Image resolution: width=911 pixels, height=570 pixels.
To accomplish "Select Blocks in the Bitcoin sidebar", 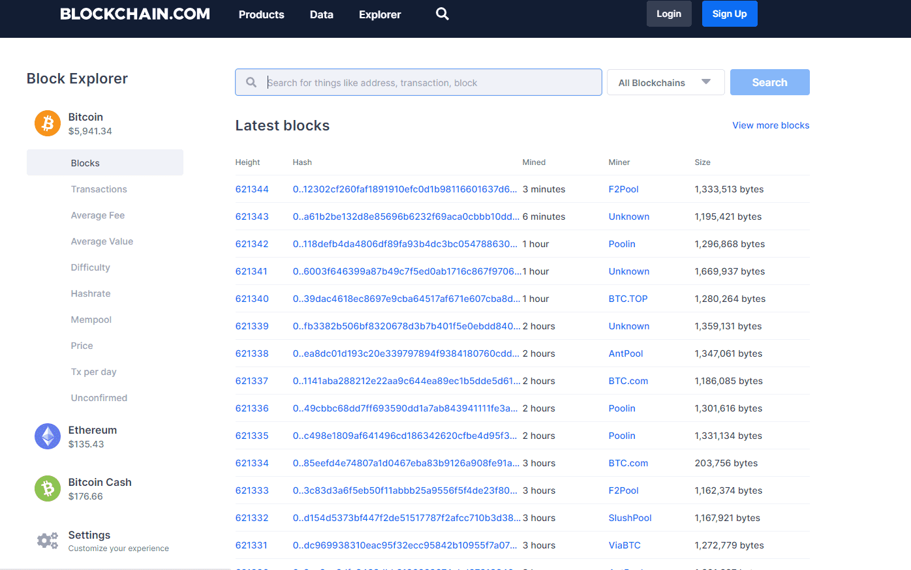I will (x=105, y=162).
